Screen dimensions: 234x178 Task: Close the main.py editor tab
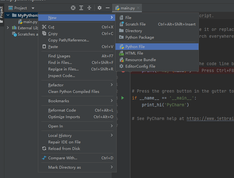[138, 8]
